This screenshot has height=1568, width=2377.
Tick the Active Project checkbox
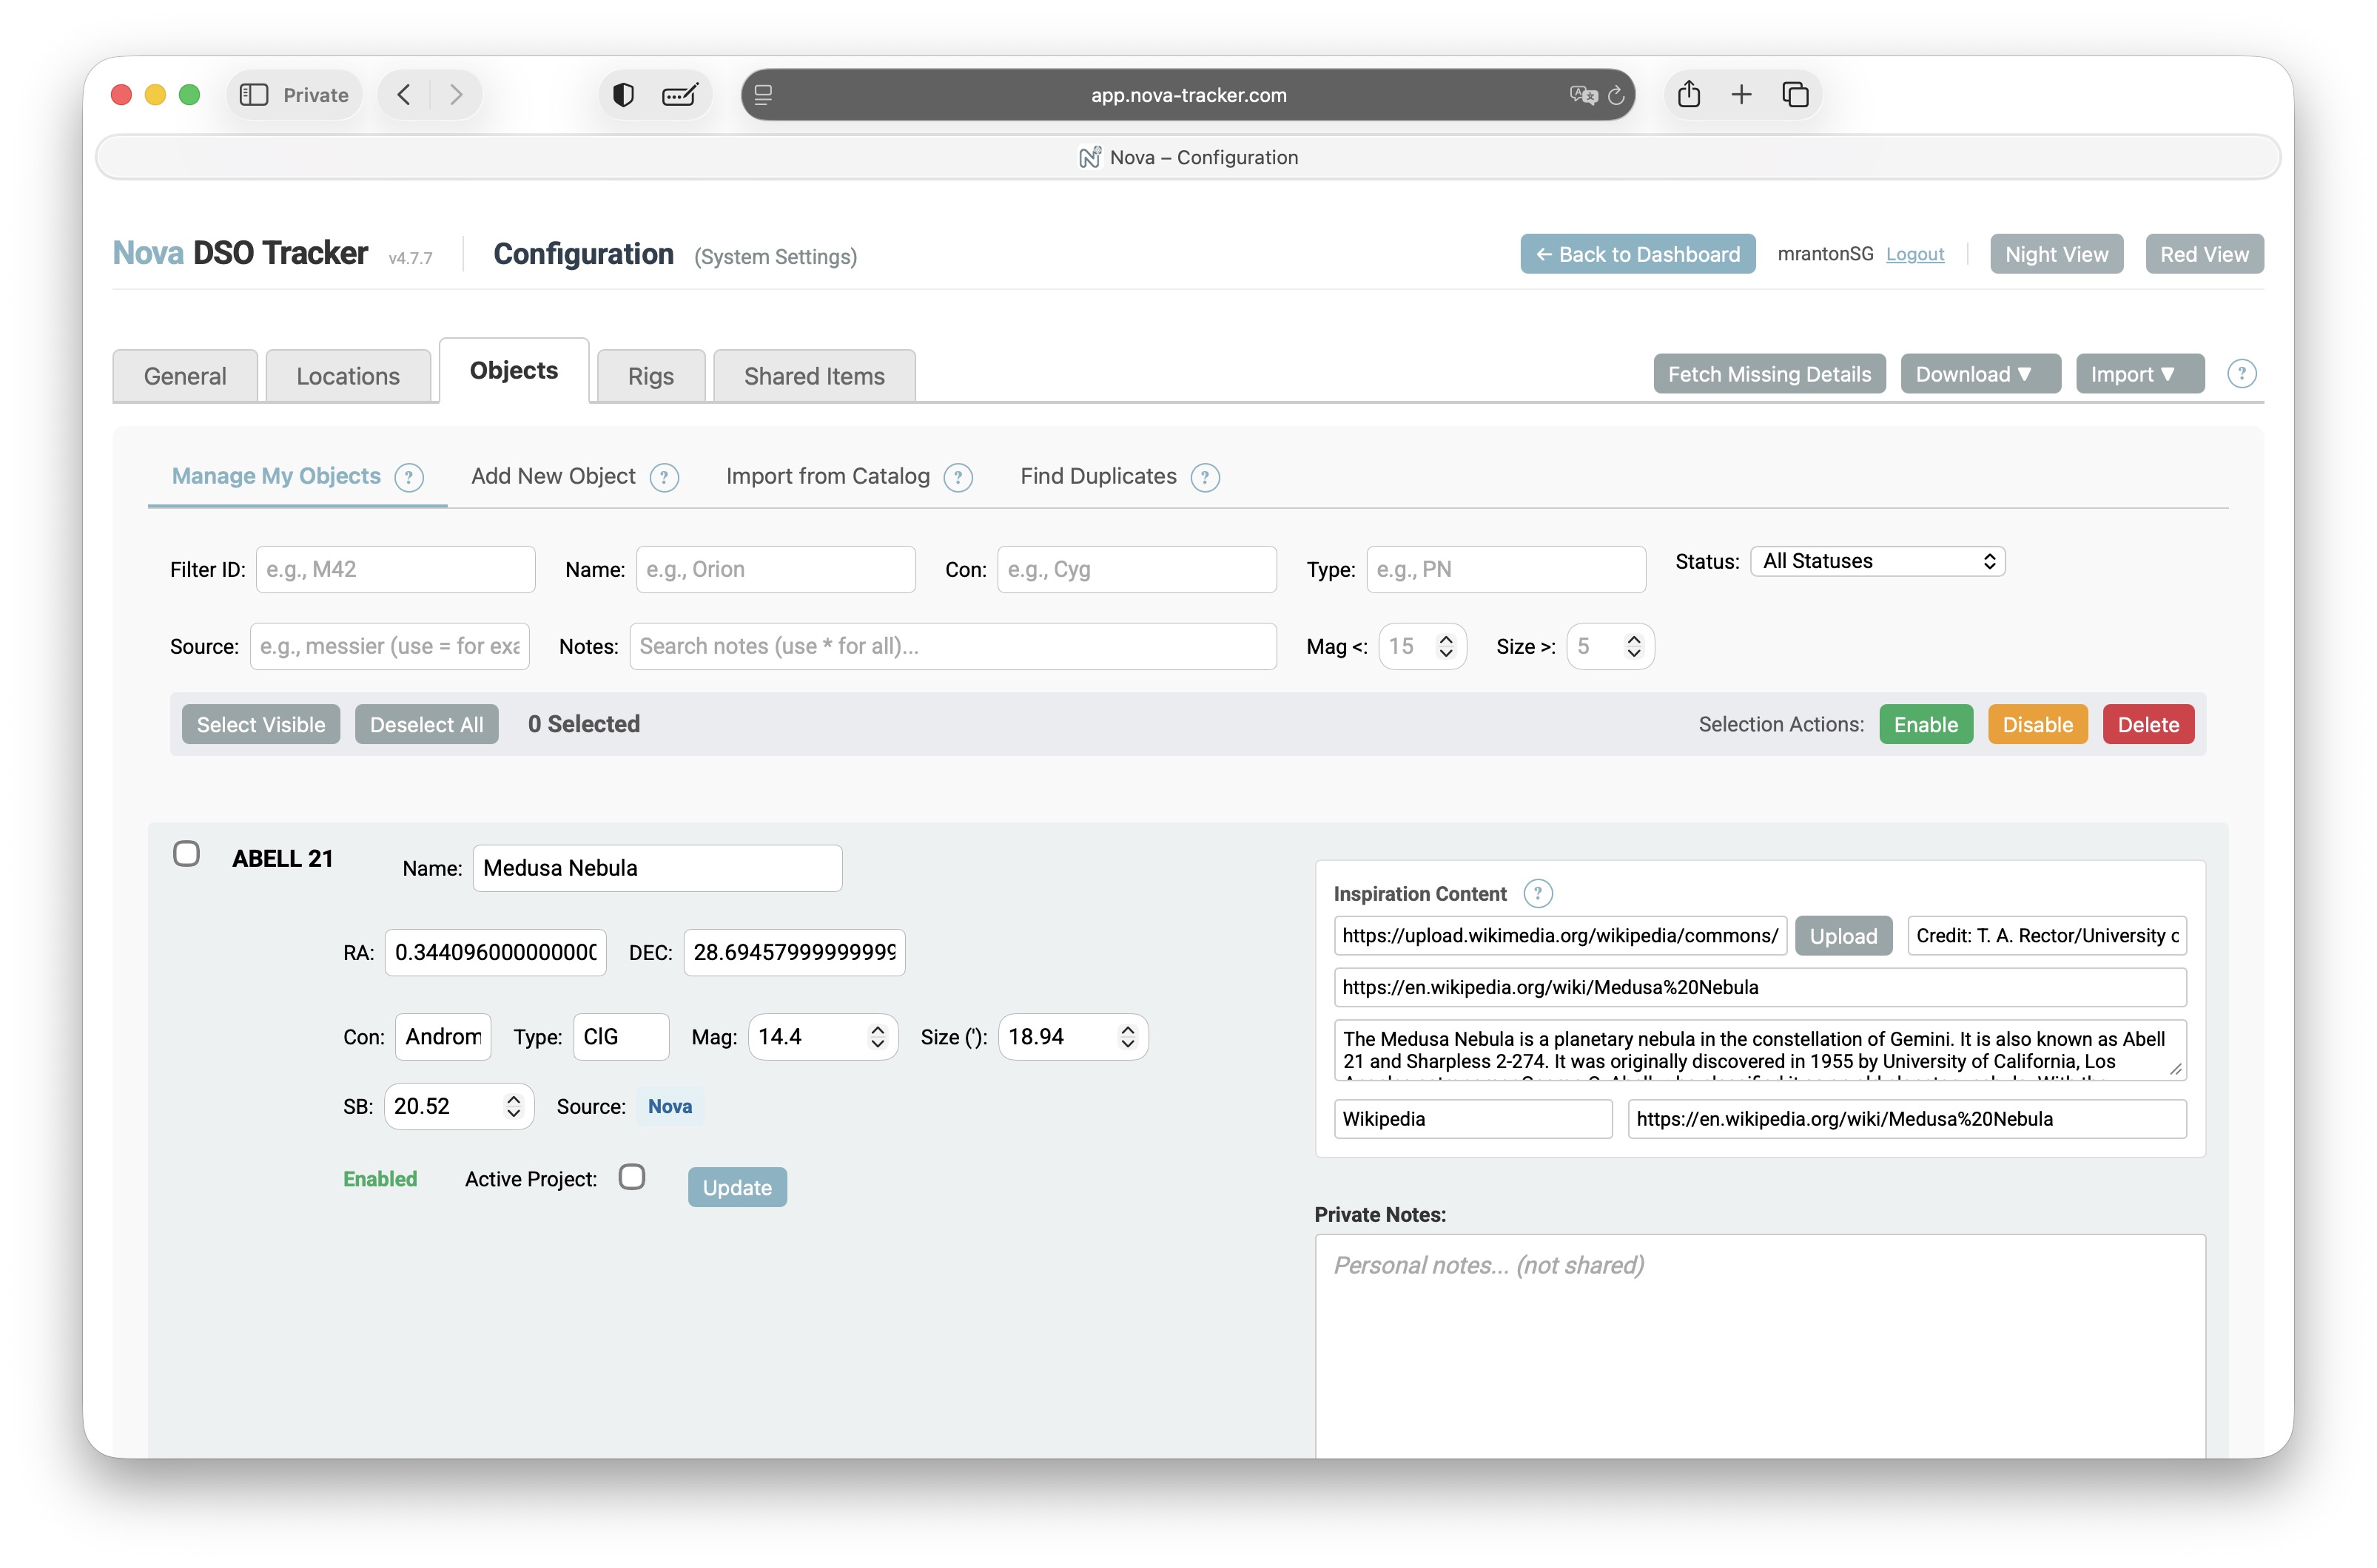pos(631,1177)
